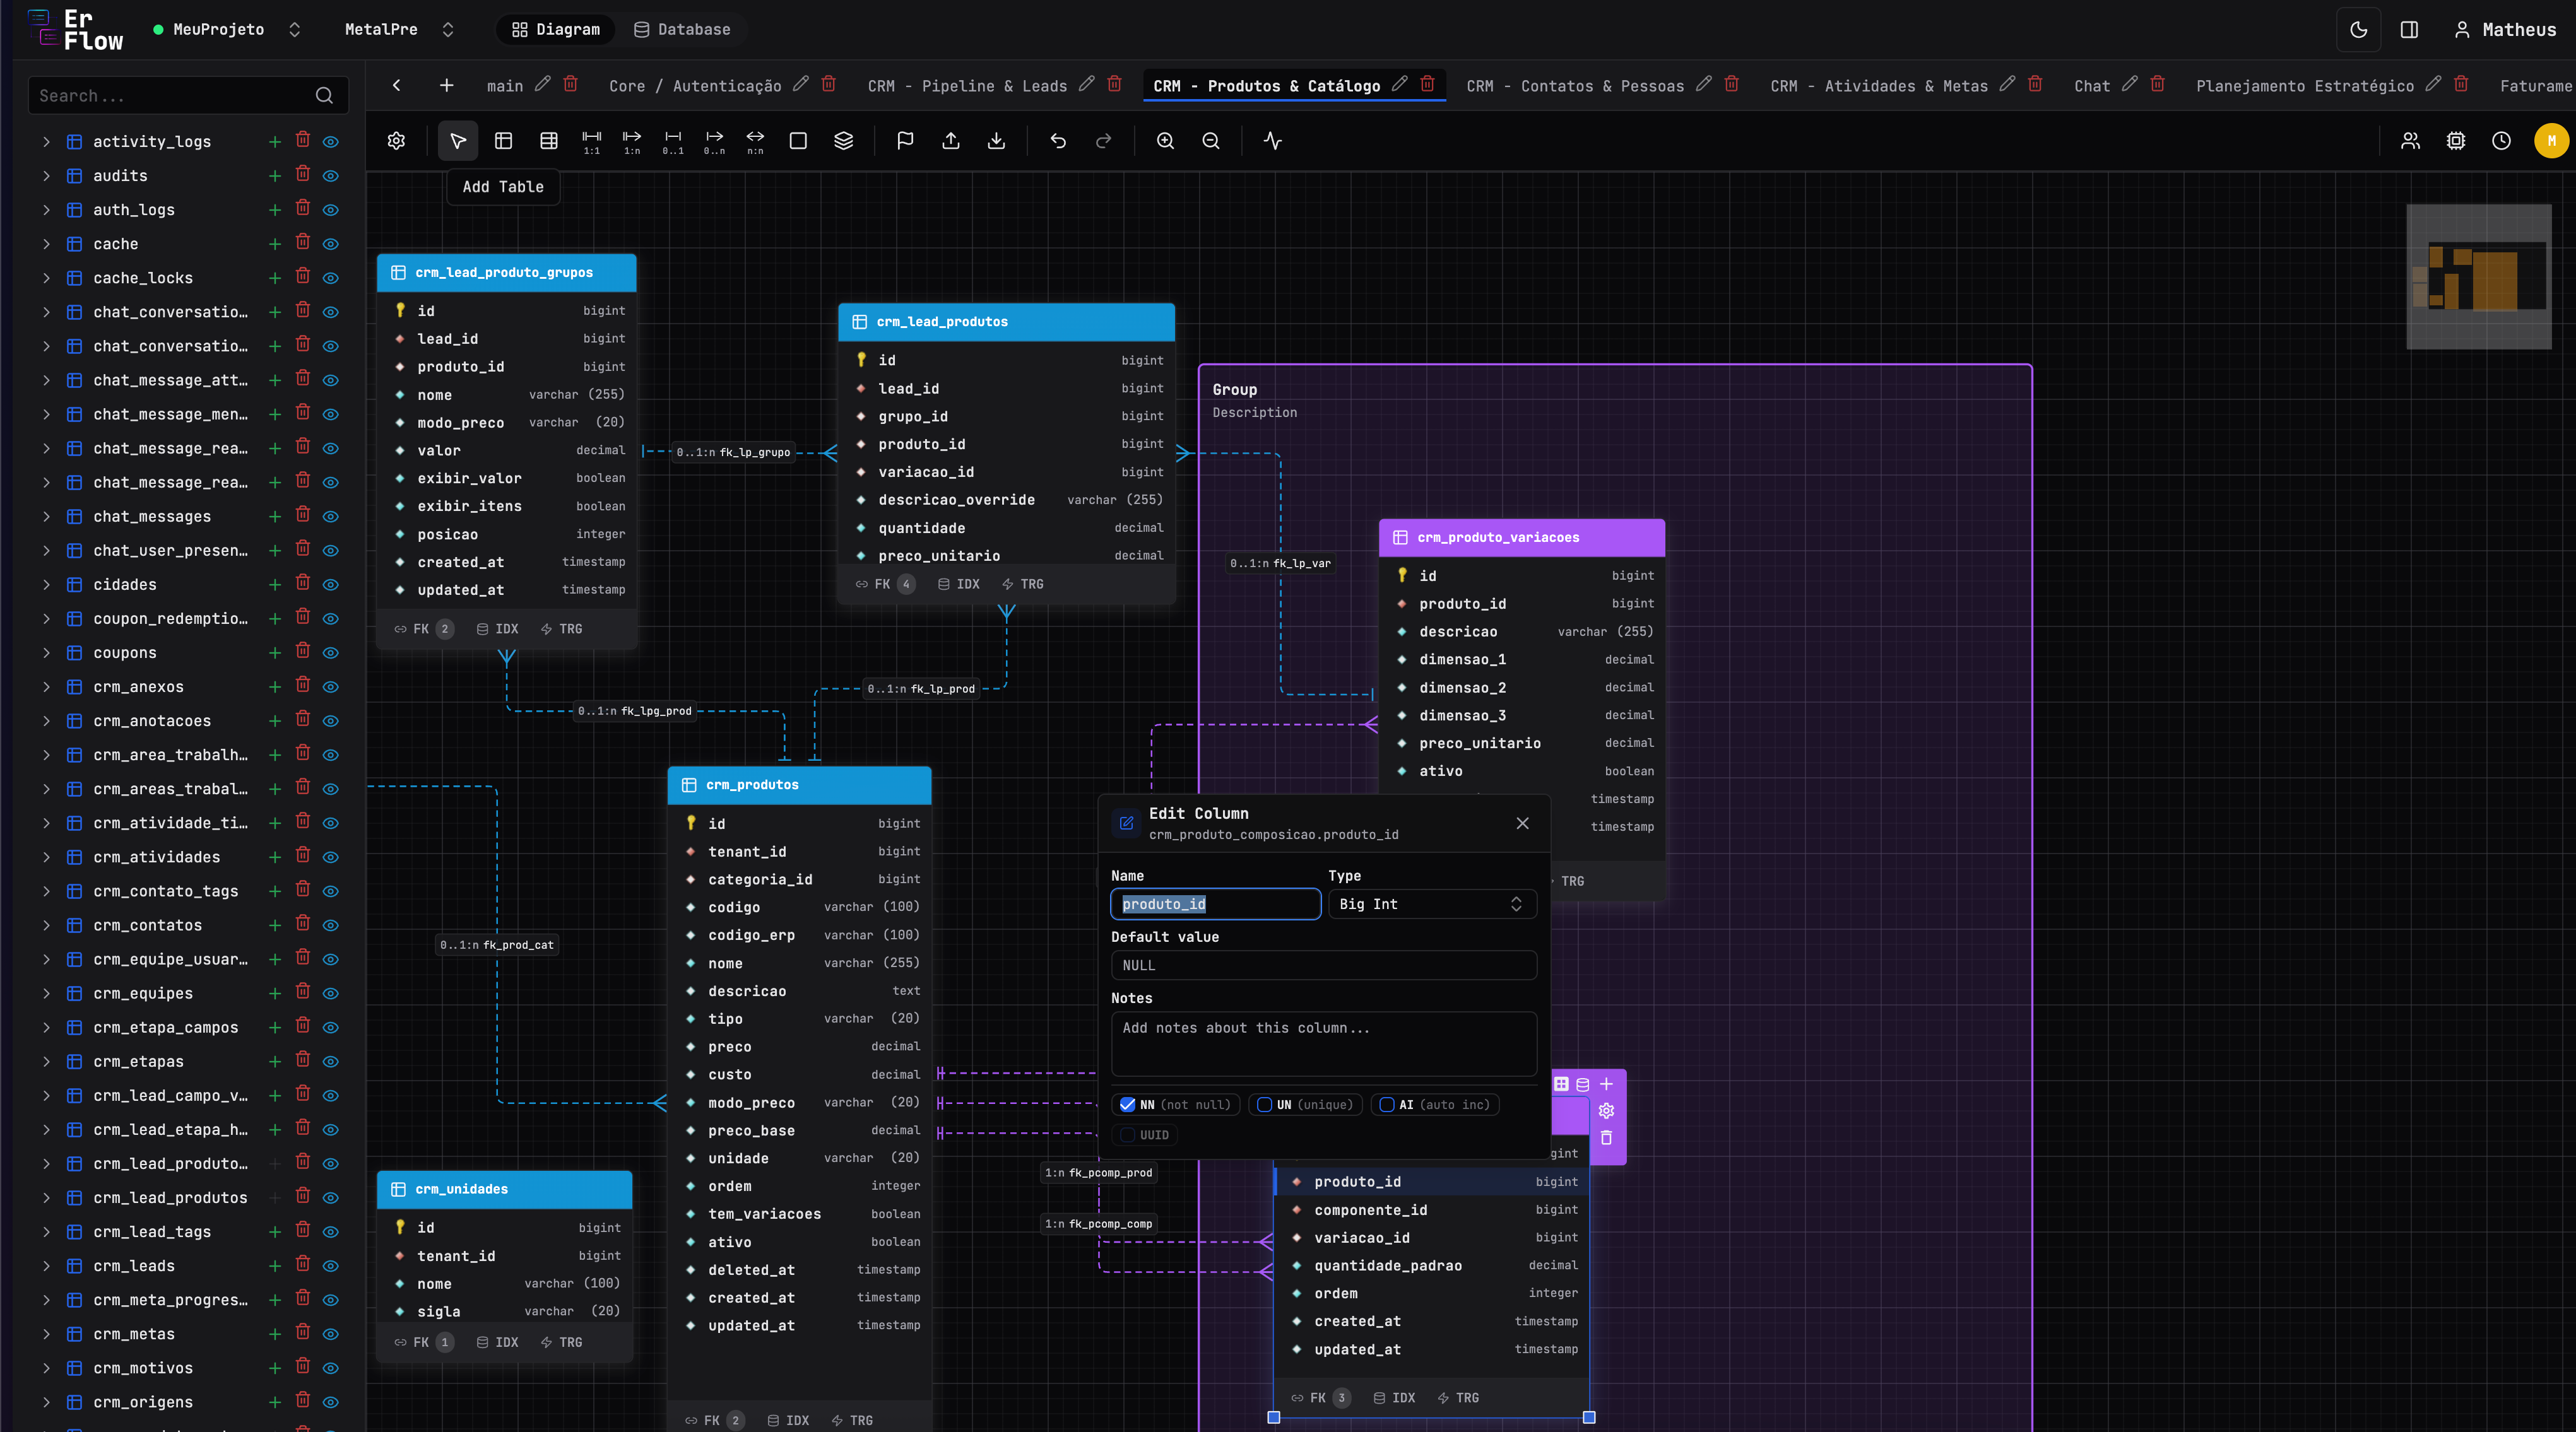Enable the UN (unique) checkbox
This screenshot has width=2576, height=1432.
coord(1265,1104)
